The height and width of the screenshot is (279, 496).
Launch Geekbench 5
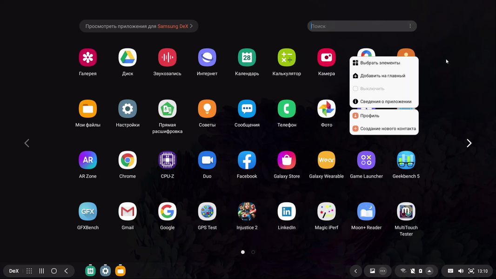[x=406, y=160]
